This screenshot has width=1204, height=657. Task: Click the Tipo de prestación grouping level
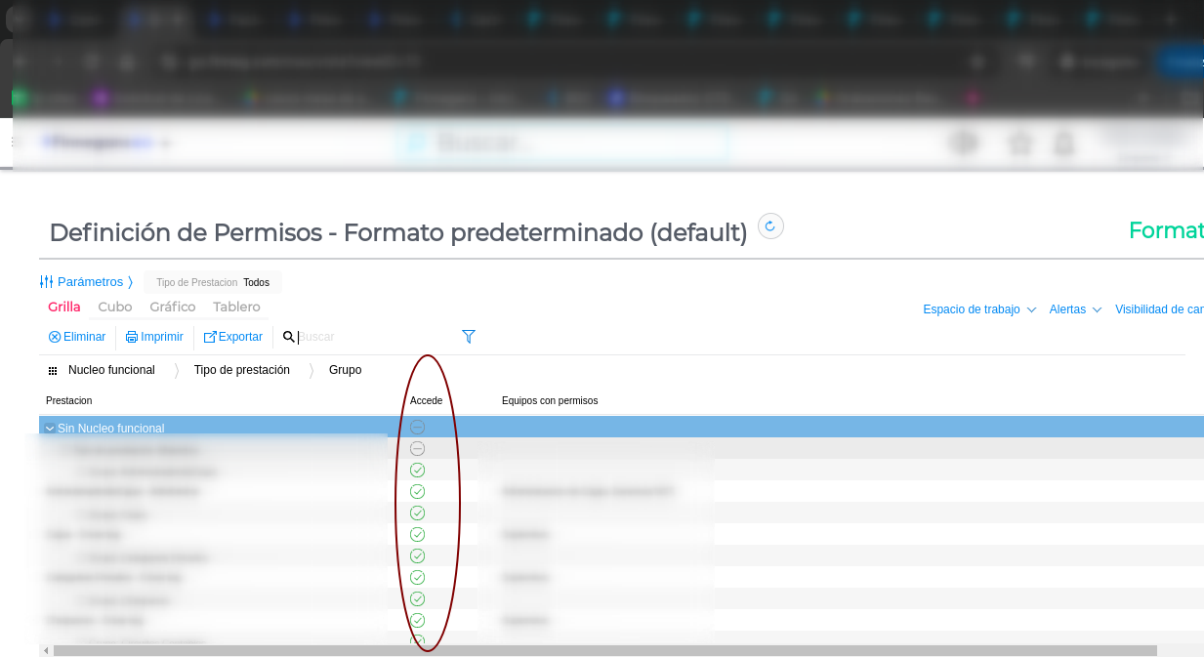click(x=241, y=370)
